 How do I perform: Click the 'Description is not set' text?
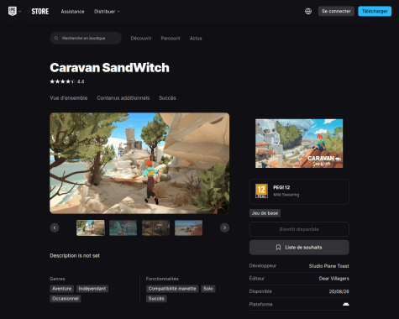click(75, 256)
